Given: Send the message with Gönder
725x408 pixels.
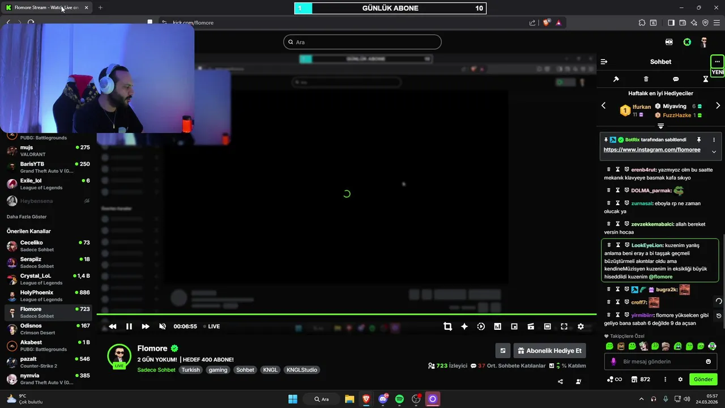Looking at the screenshot, I should [x=703, y=380].
